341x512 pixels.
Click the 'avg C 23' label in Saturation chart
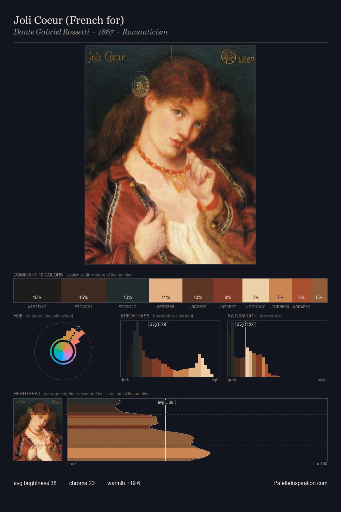245,325
